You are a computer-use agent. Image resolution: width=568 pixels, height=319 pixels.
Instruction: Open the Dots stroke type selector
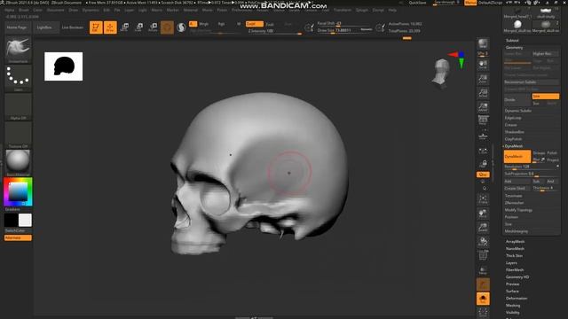18,78
